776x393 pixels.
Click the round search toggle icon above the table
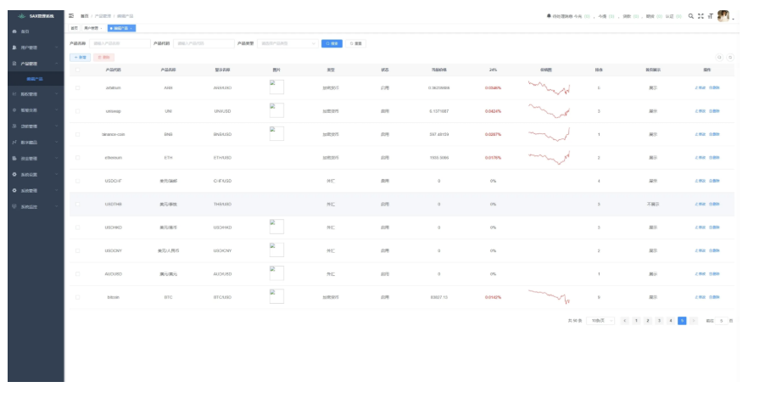tap(720, 57)
